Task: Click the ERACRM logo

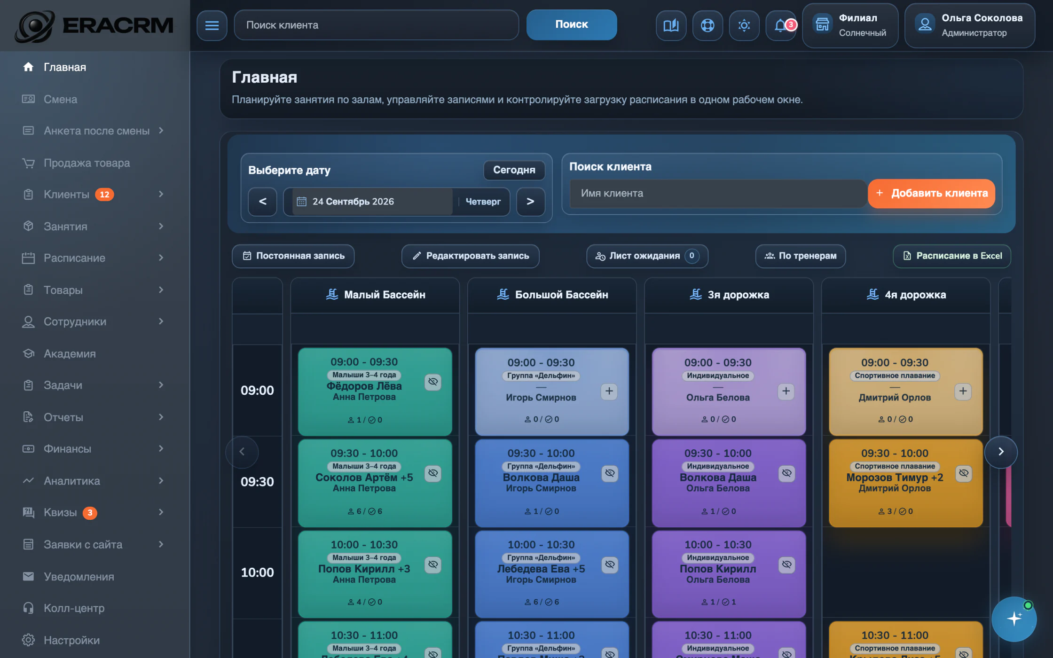Action: click(94, 26)
